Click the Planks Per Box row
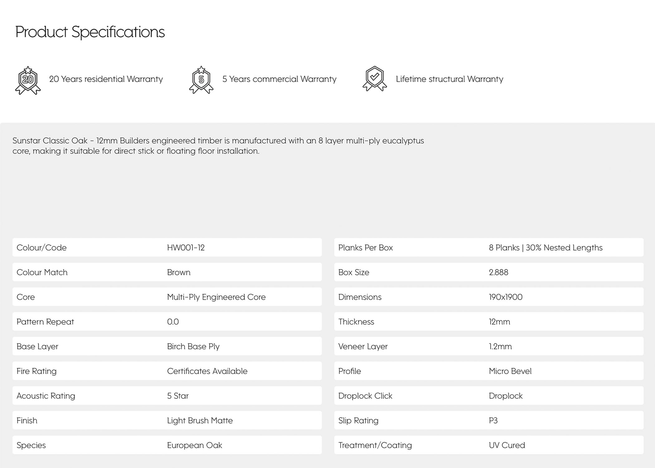655x468 pixels. coord(489,247)
